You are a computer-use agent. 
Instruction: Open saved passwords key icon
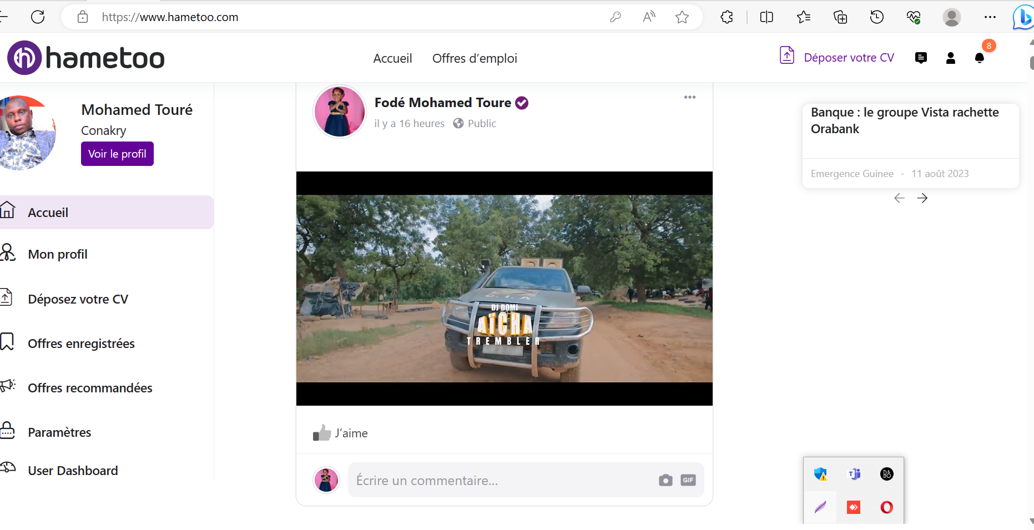coord(615,17)
